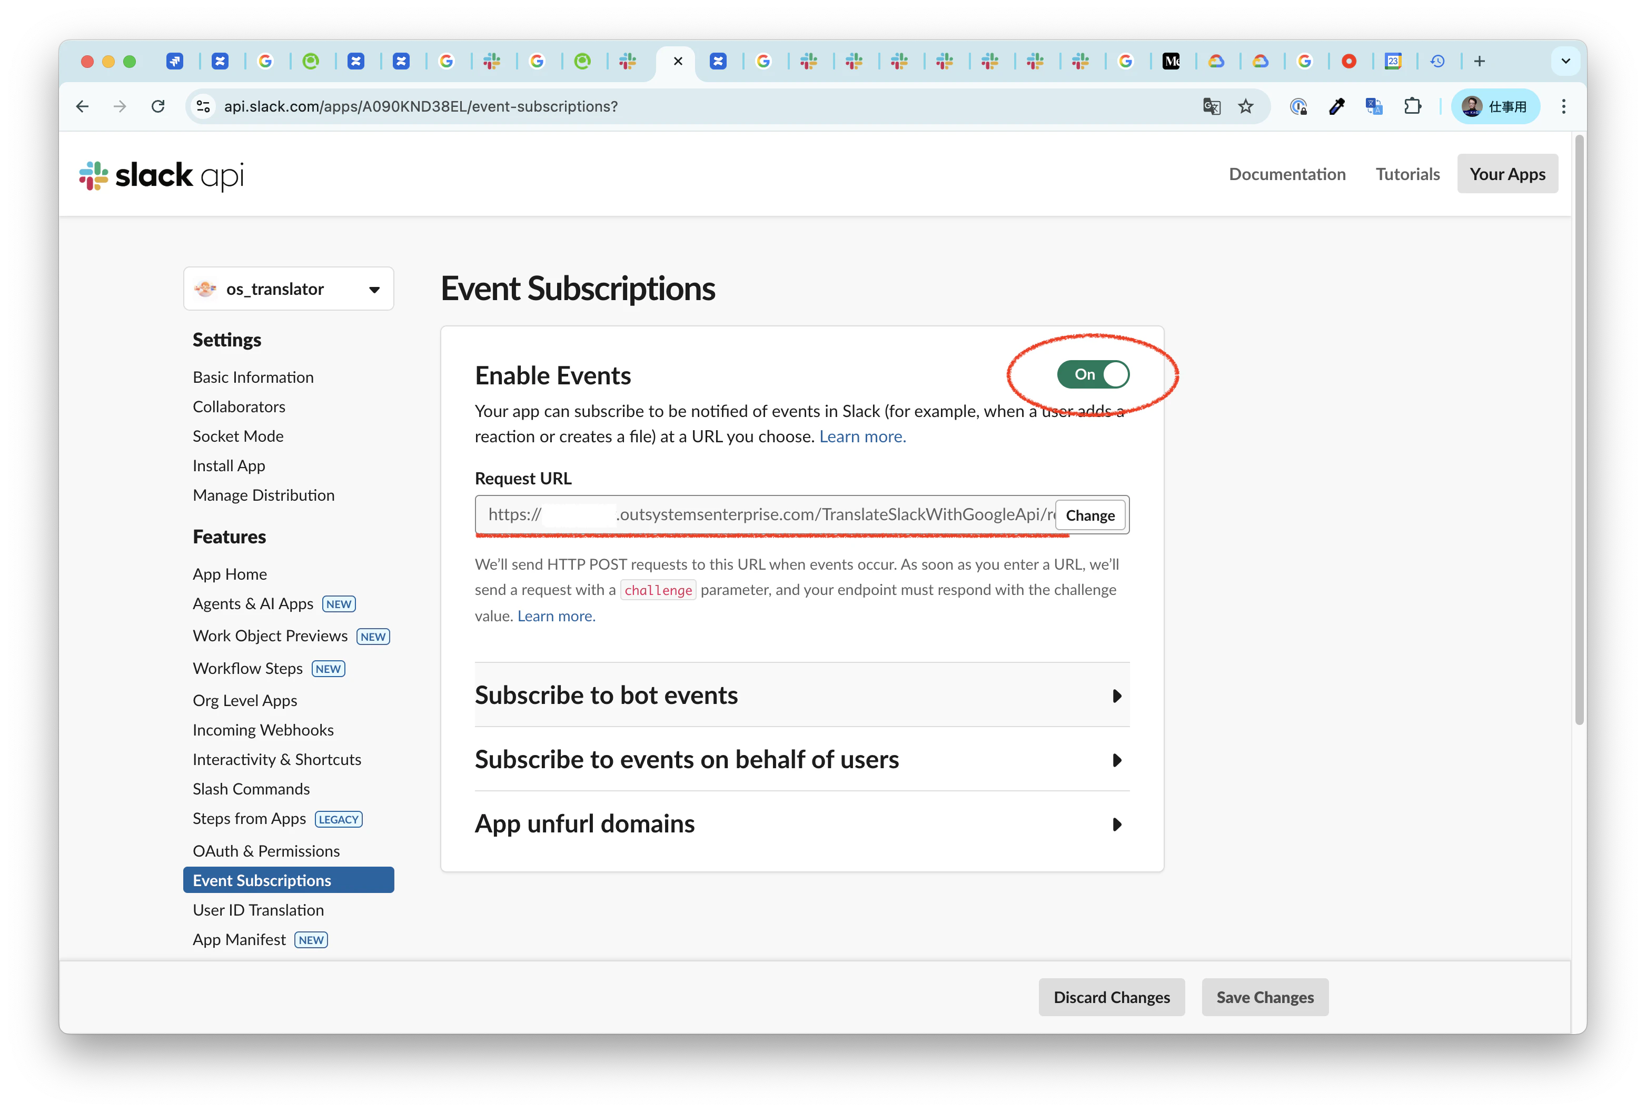Open Incoming Webhooks page
Image resolution: width=1646 pixels, height=1112 pixels.
coord(263,730)
